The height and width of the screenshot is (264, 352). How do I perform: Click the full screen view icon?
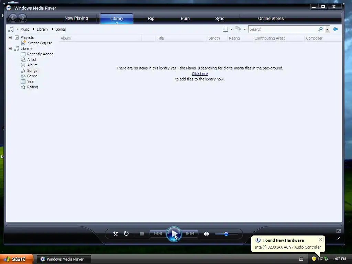339,231
